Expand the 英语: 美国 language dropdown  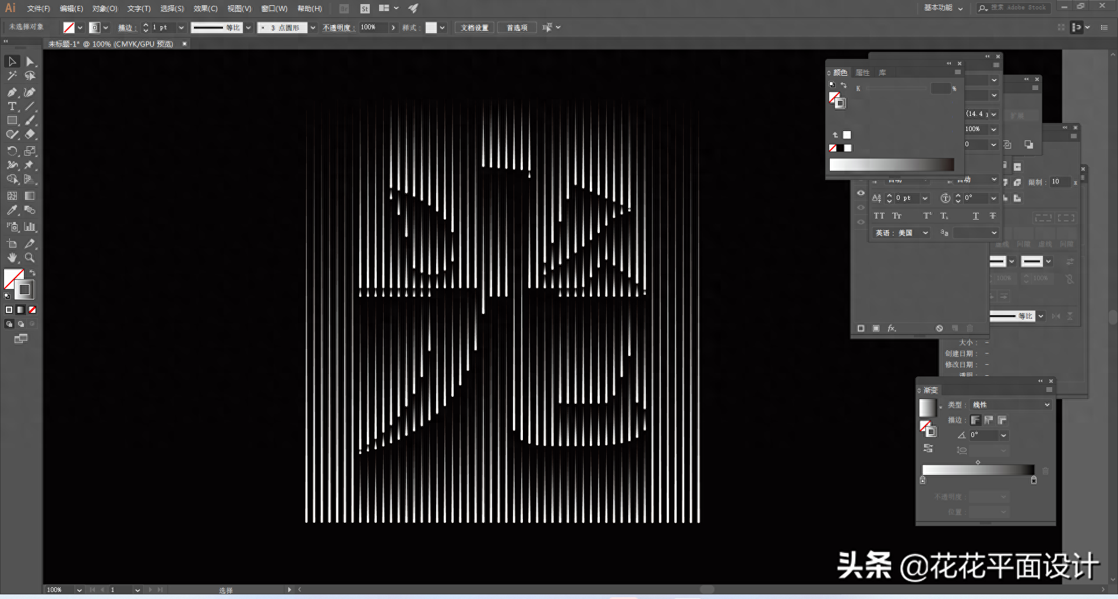[902, 233]
